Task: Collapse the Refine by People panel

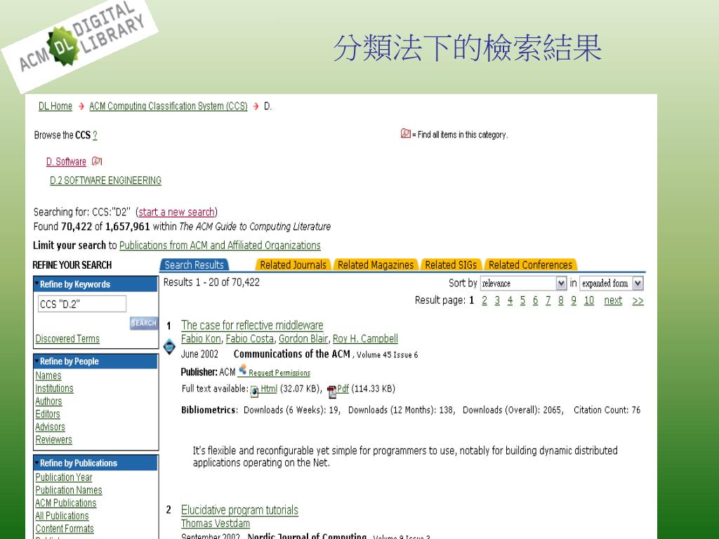Action: [x=37, y=361]
